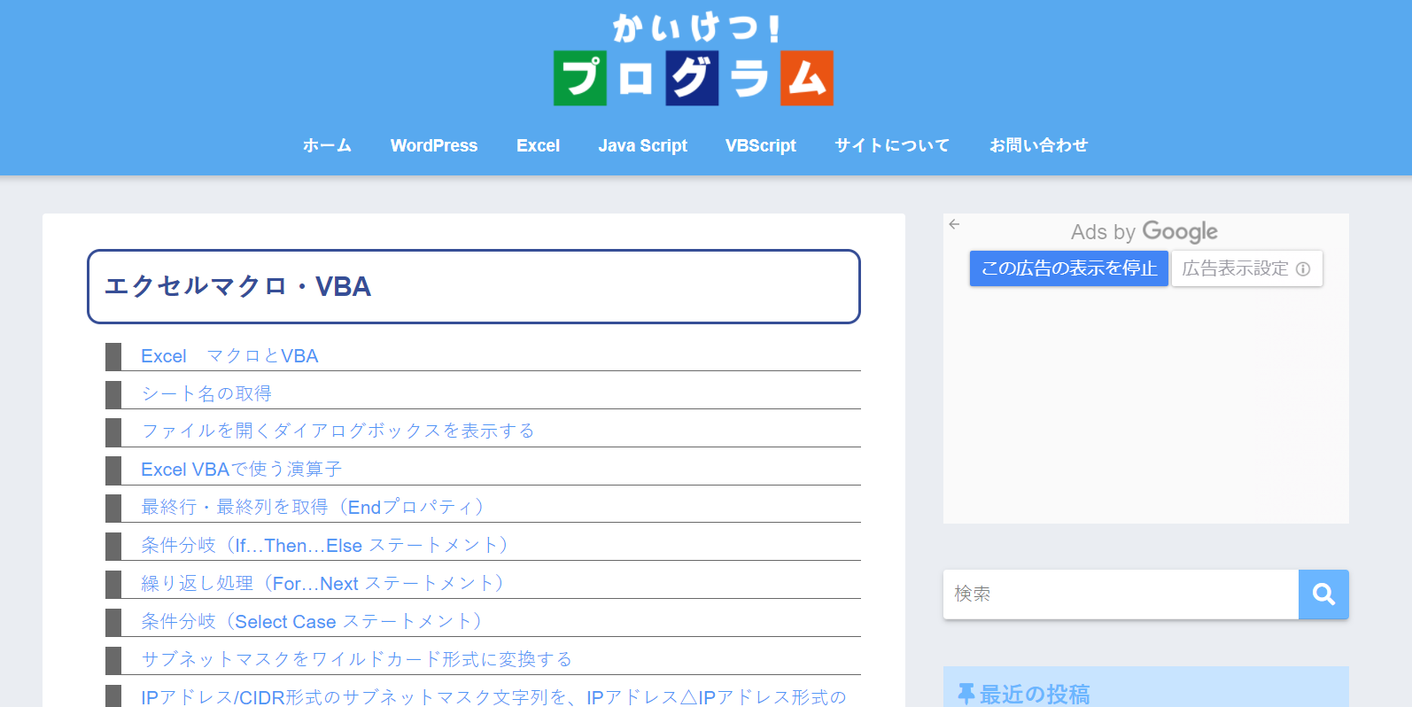
Task: Click the info icon beside 広告表示設定
Action: click(x=1303, y=269)
